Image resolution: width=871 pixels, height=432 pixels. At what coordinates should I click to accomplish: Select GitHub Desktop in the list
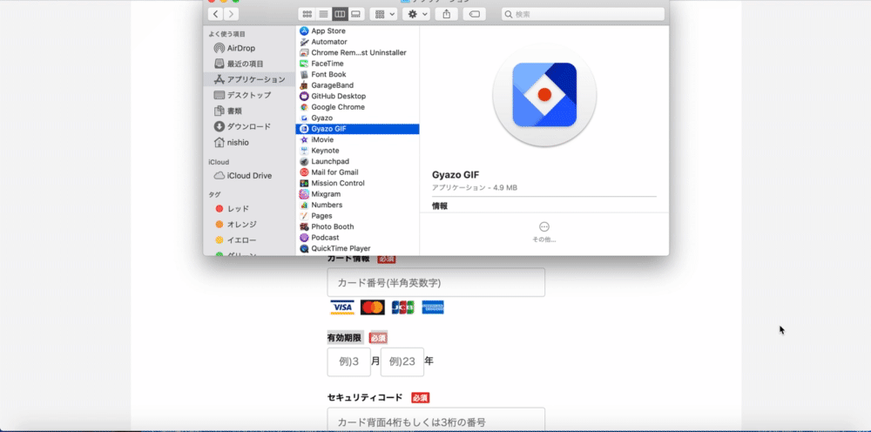357,96
